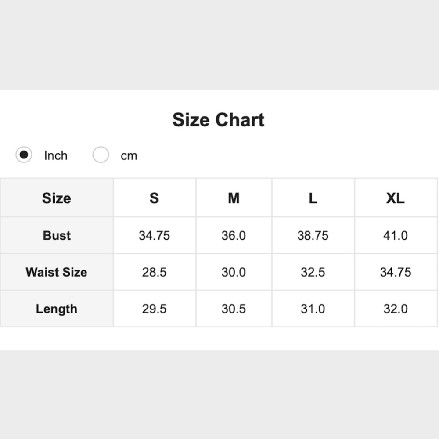Click the XL size column header

tap(395, 198)
